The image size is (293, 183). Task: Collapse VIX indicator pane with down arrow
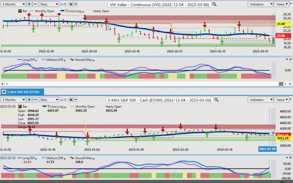(287, 59)
